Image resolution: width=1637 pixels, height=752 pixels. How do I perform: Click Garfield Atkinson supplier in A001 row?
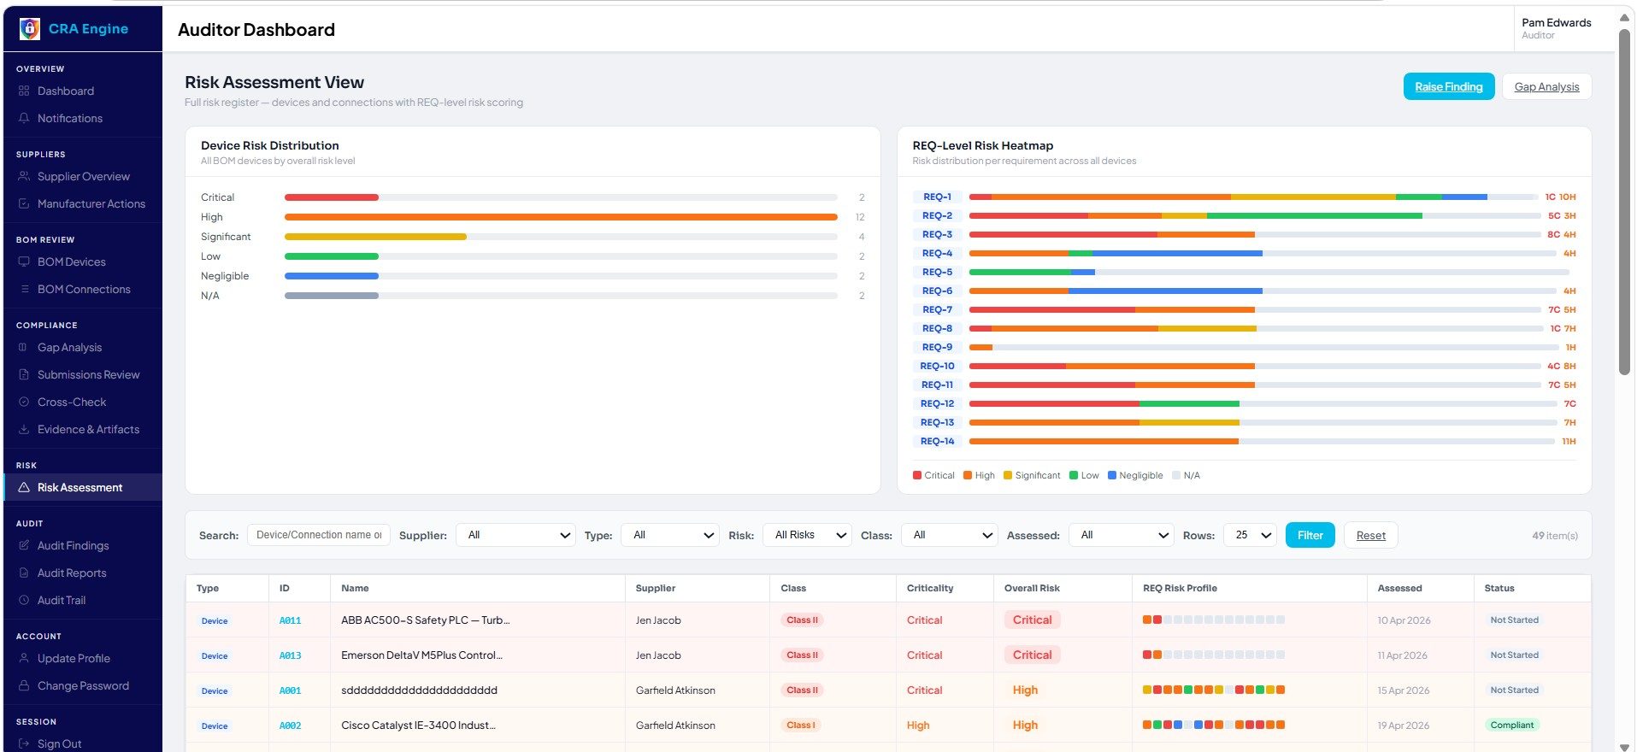(x=675, y=690)
